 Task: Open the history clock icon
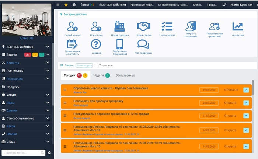pyautogui.click(x=74, y=5)
